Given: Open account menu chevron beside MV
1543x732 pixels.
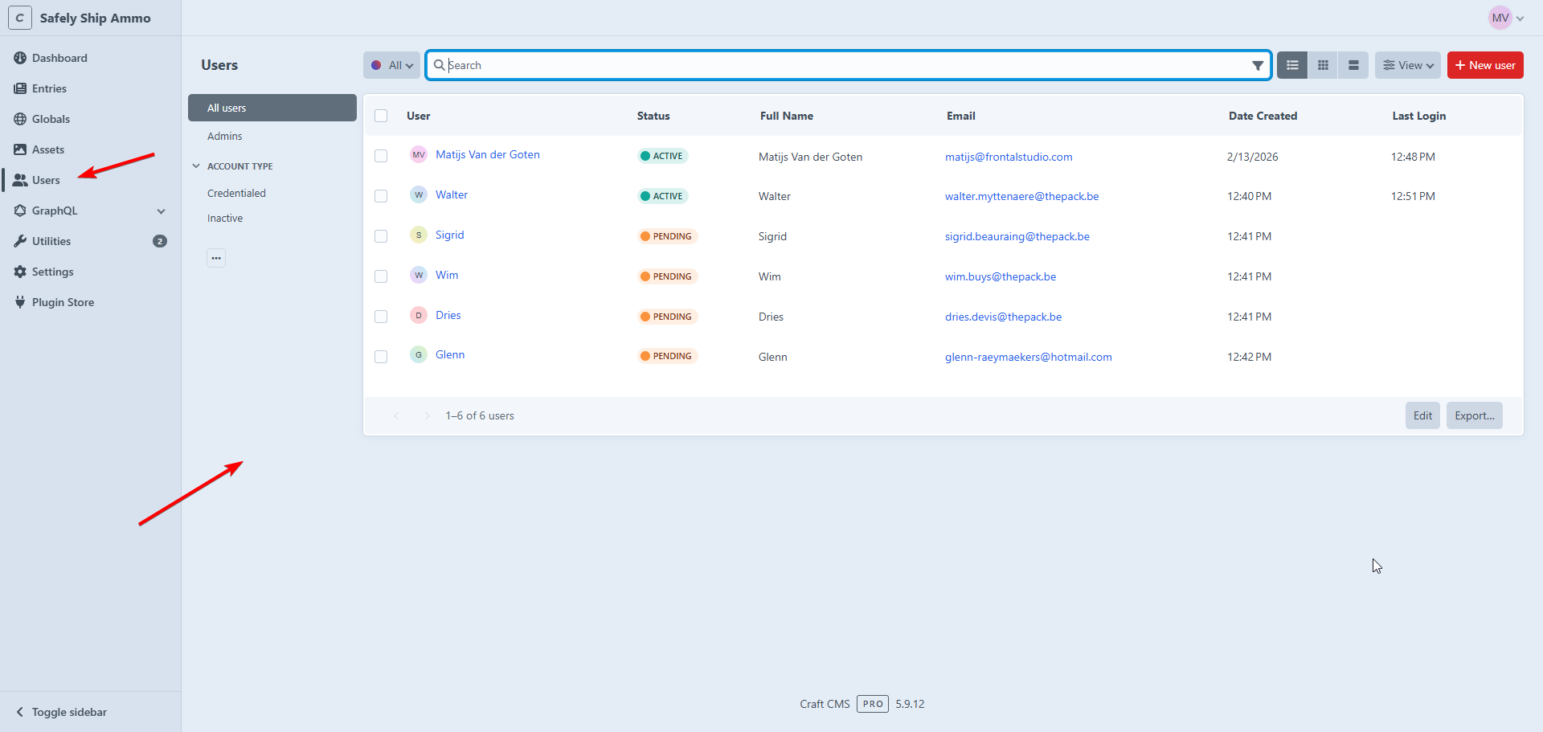Looking at the screenshot, I should click(1520, 18).
